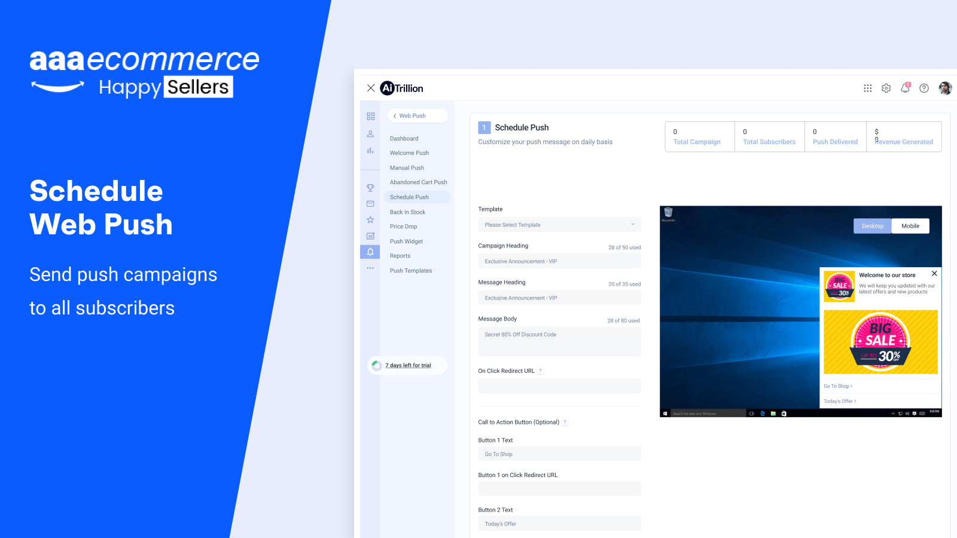Open the loyalty trophy icon in sidebar
This screenshot has width=957, height=538.
point(370,188)
